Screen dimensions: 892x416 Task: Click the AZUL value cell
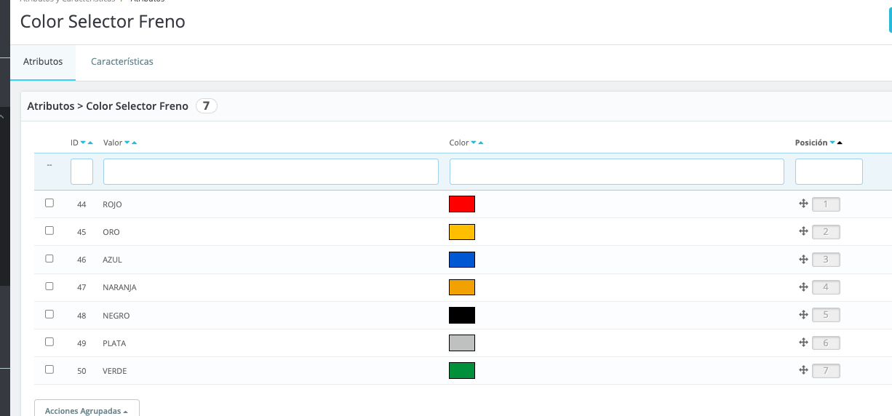pos(112,260)
